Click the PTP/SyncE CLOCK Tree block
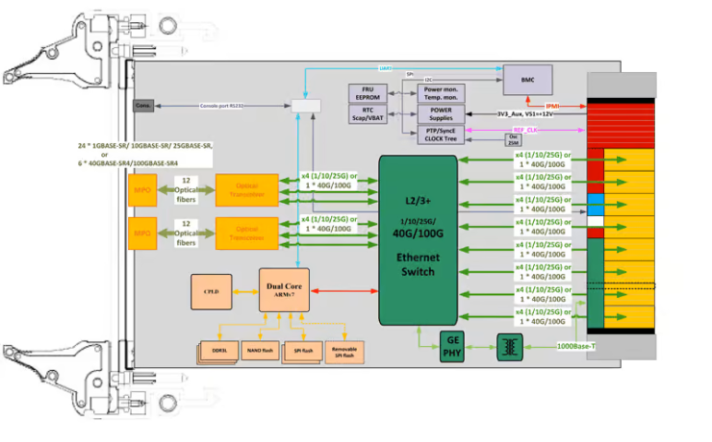The height and width of the screenshot is (442, 712). point(441,135)
